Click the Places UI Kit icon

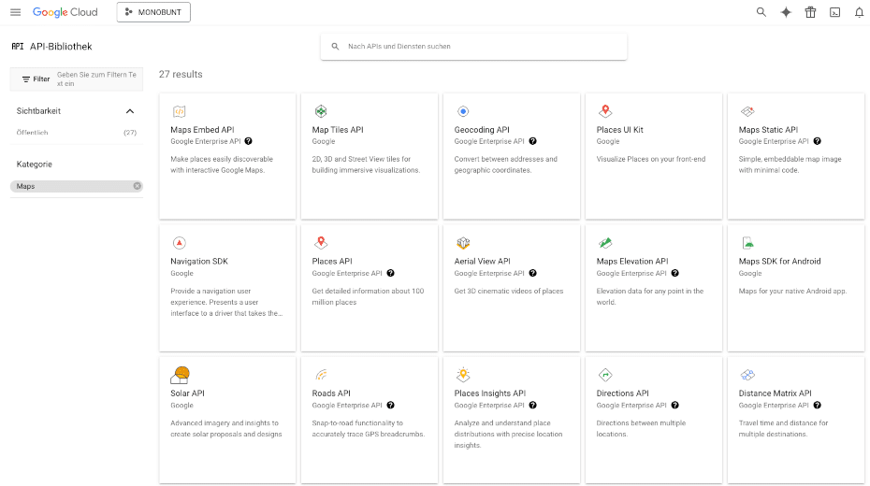pos(605,111)
